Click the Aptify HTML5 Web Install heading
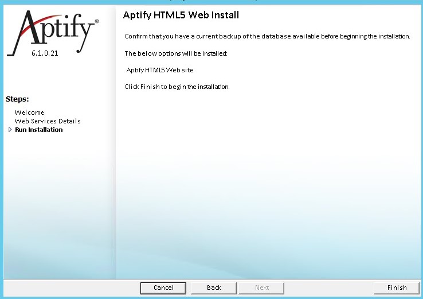 click(181, 15)
